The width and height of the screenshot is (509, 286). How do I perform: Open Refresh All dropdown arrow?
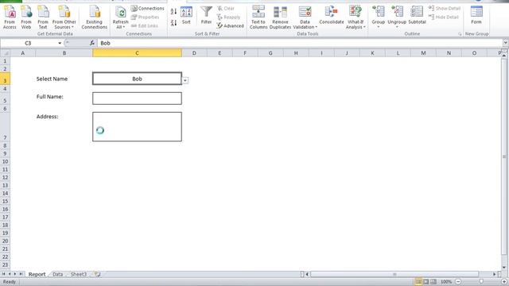coord(124,27)
